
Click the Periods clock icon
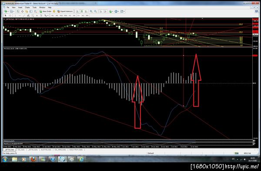[x=116, y=11]
